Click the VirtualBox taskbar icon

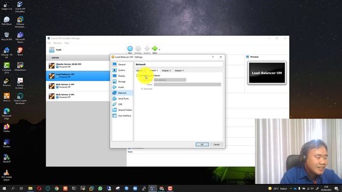(152, 188)
